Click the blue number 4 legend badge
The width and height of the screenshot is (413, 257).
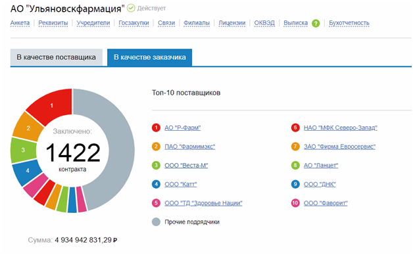click(156, 184)
